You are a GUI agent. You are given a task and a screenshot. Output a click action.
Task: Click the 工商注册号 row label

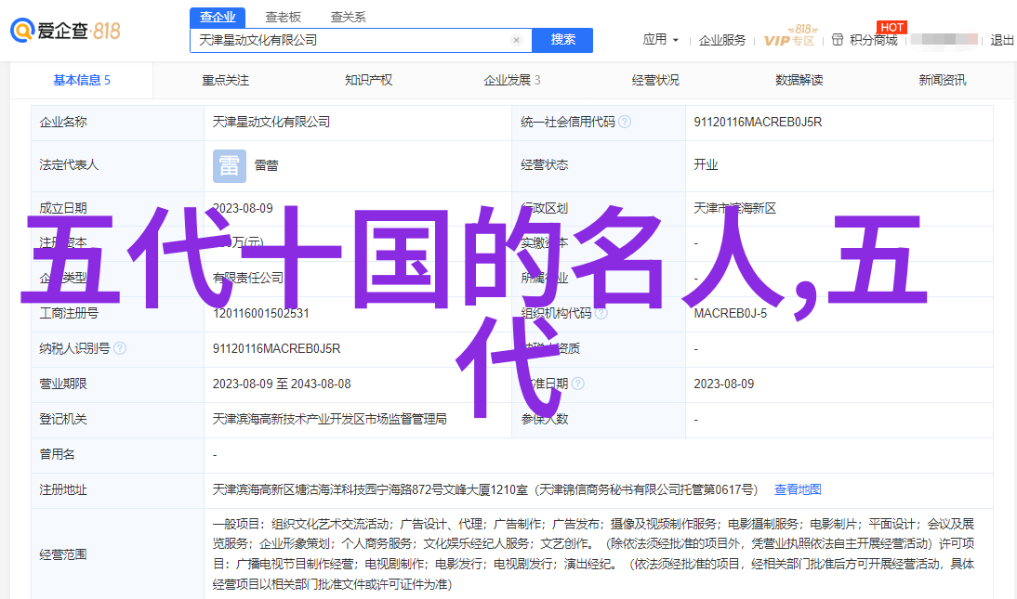coord(69,313)
